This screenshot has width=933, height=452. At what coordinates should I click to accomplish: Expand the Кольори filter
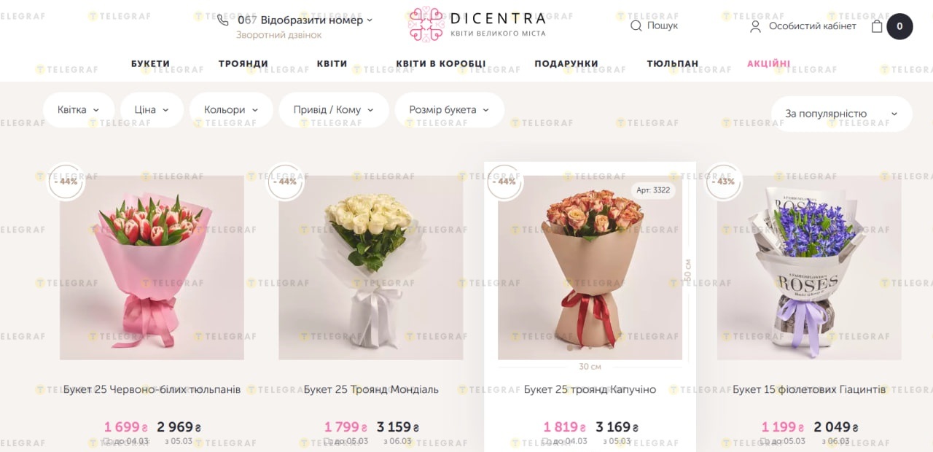pos(231,110)
